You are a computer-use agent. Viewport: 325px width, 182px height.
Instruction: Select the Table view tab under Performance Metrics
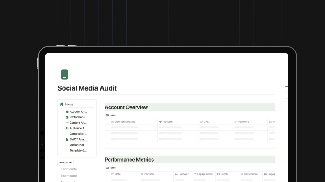click(111, 167)
